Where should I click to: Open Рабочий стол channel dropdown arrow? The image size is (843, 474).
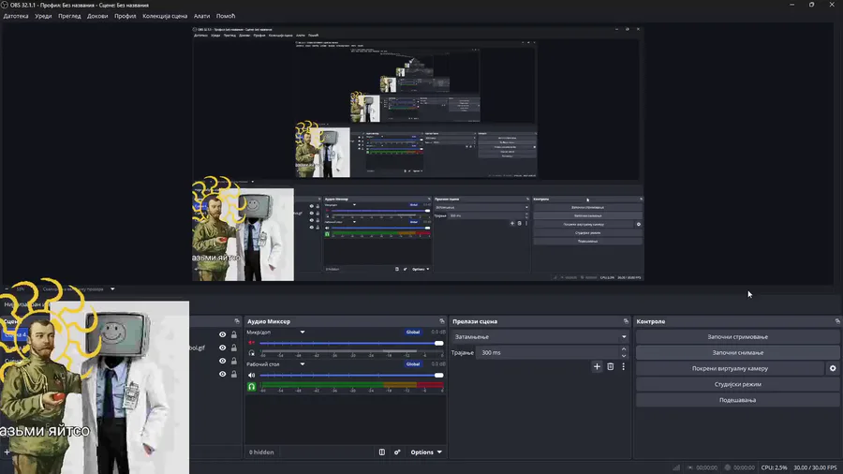[x=303, y=363]
